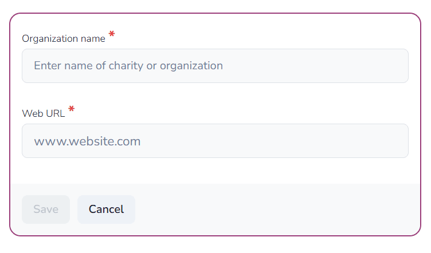431x253 pixels.
Task: Click the Web URL label text
Action: 44,113
